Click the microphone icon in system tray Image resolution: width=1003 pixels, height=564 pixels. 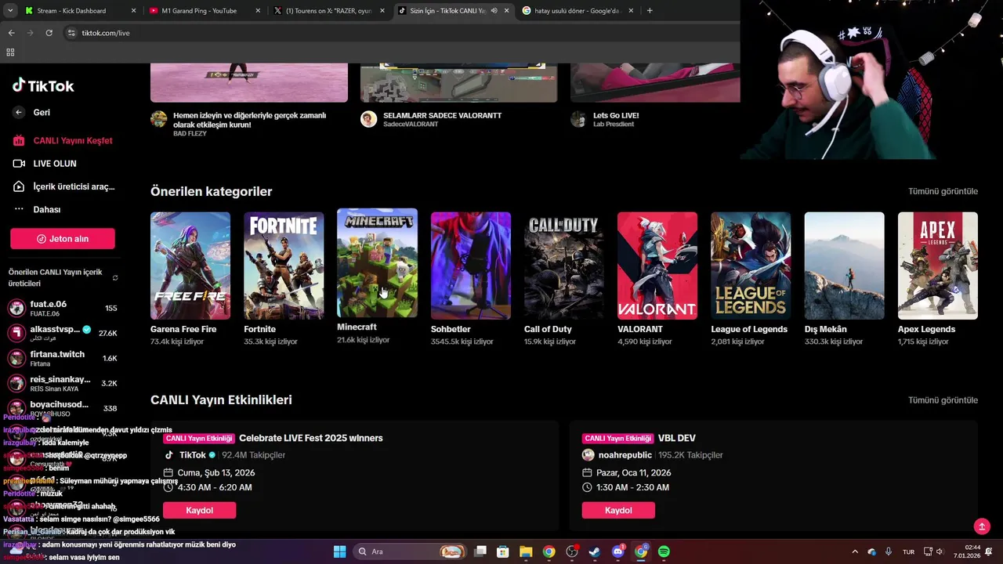pos(888,551)
